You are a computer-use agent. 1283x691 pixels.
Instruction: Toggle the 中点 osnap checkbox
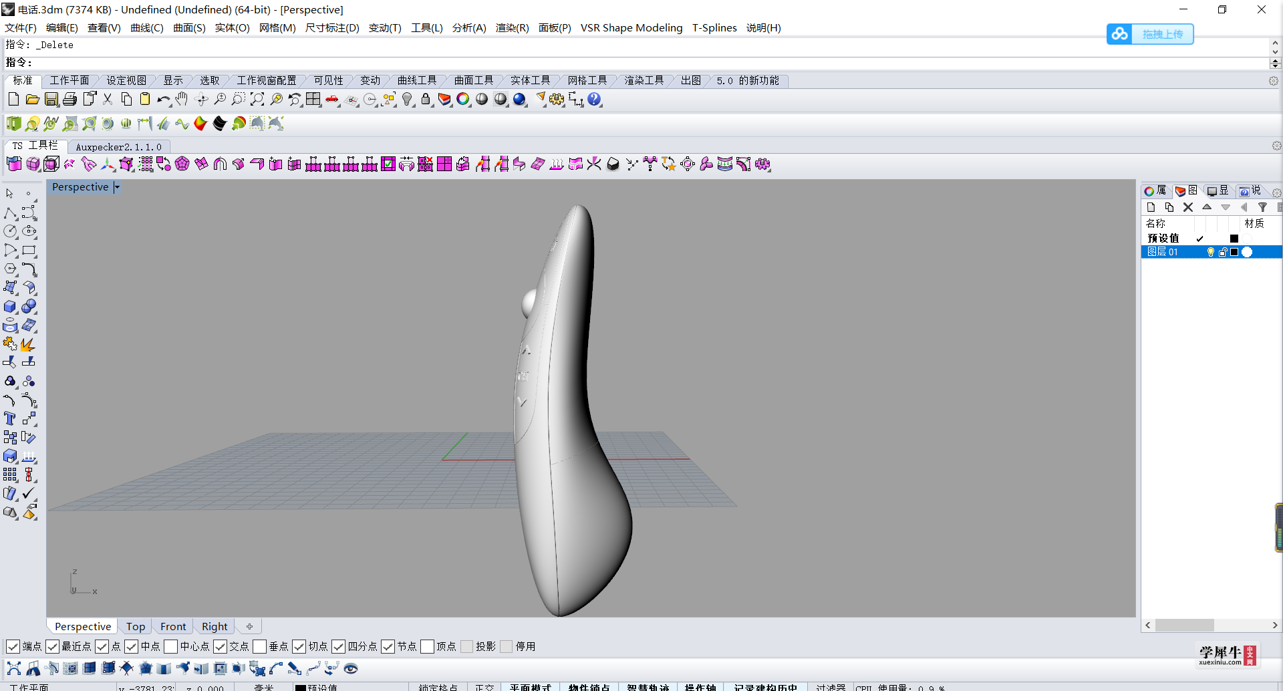click(x=131, y=646)
